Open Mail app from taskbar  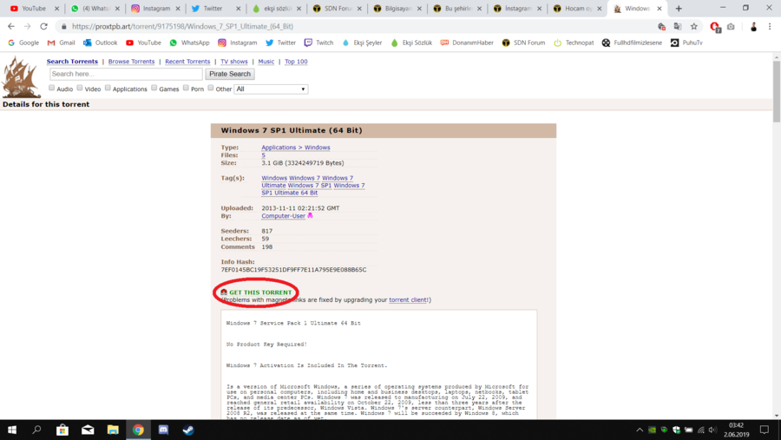pyautogui.click(x=88, y=430)
